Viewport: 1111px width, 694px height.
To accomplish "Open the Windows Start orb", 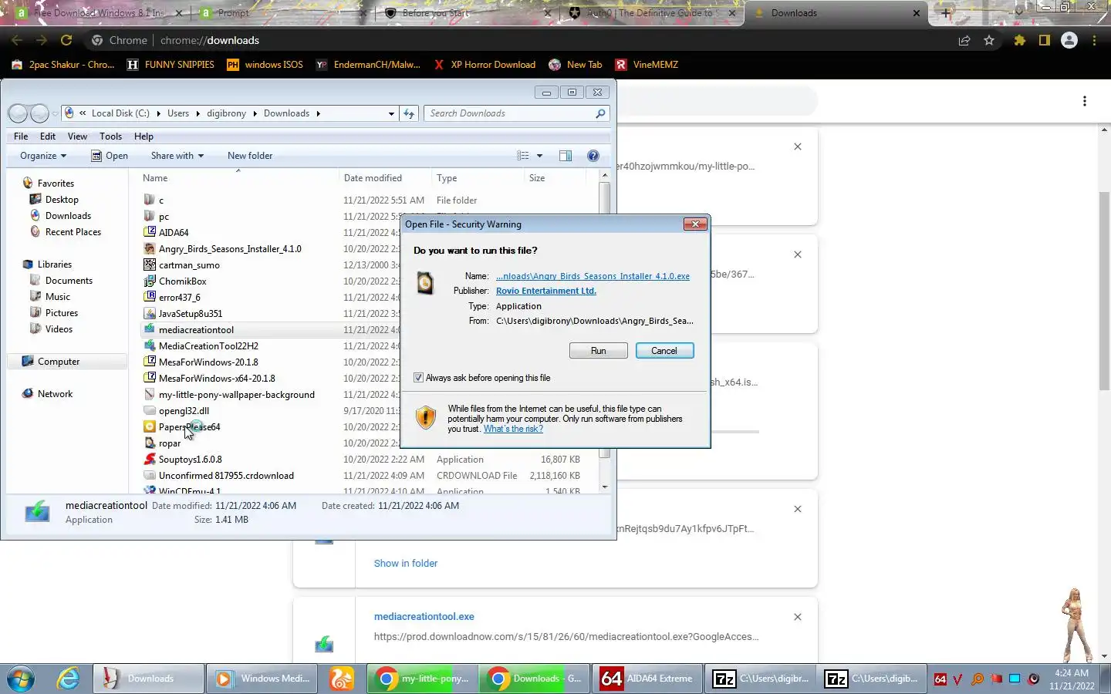I will [21, 679].
